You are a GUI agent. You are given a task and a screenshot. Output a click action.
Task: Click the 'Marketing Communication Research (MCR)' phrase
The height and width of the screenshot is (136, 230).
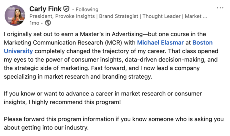click(63, 43)
